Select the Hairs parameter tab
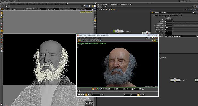The height and width of the screenshot is (106, 198). (165, 15)
